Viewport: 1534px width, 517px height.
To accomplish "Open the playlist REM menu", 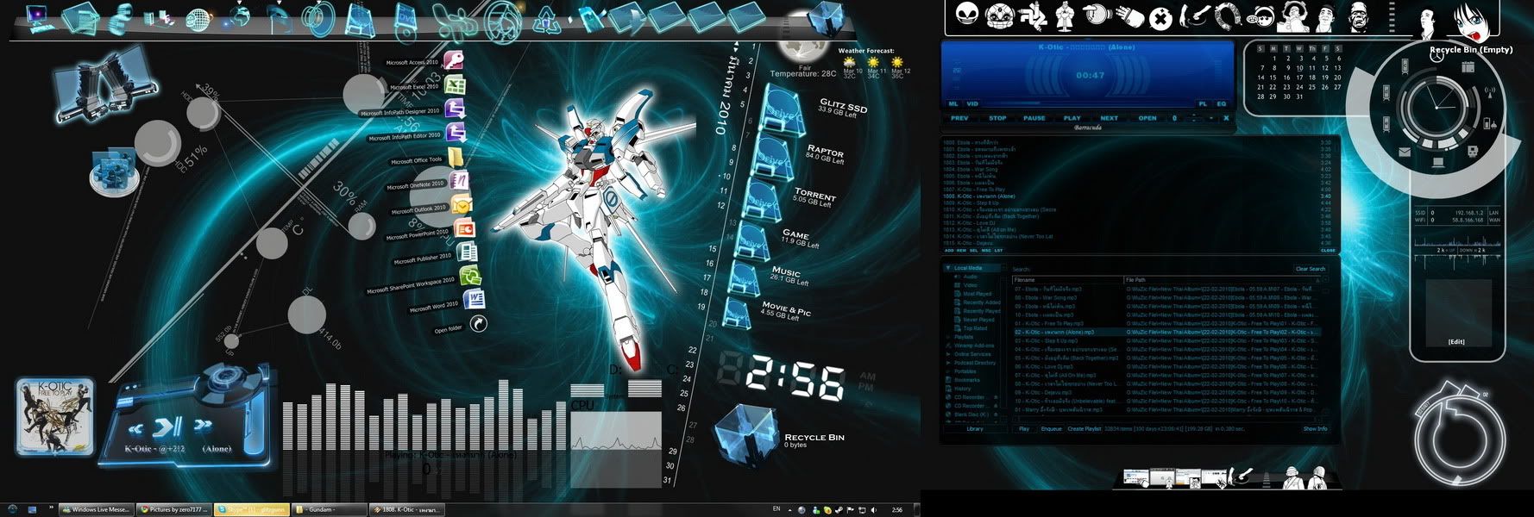I will pyautogui.click(x=961, y=251).
